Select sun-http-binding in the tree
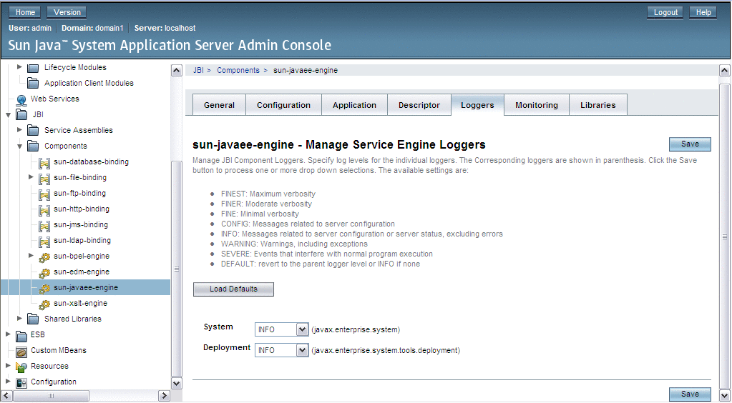 point(82,209)
